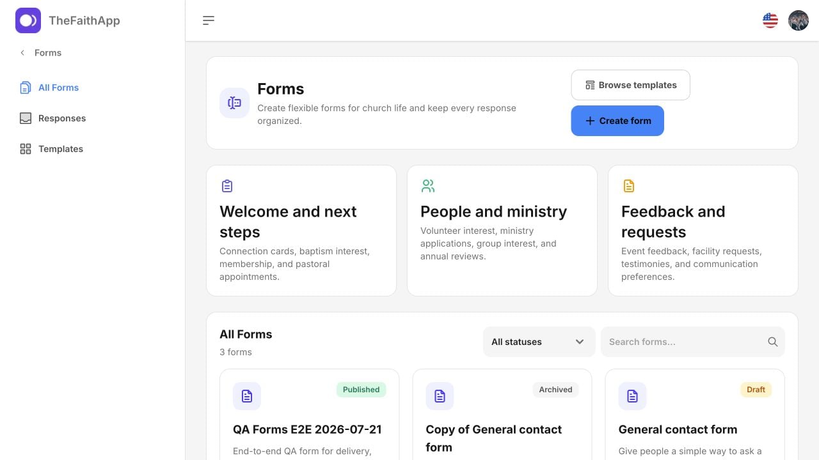
Task: Open the Copy of General contact form title
Action: pyautogui.click(x=494, y=438)
